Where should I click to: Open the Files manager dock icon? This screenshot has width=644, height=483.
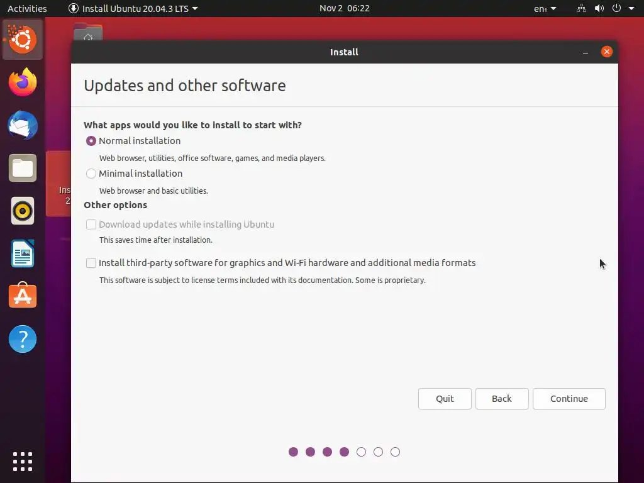click(23, 168)
